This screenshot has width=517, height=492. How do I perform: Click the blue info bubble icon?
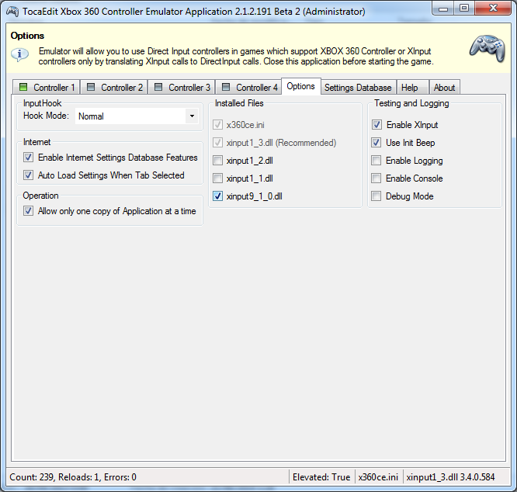click(x=19, y=54)
